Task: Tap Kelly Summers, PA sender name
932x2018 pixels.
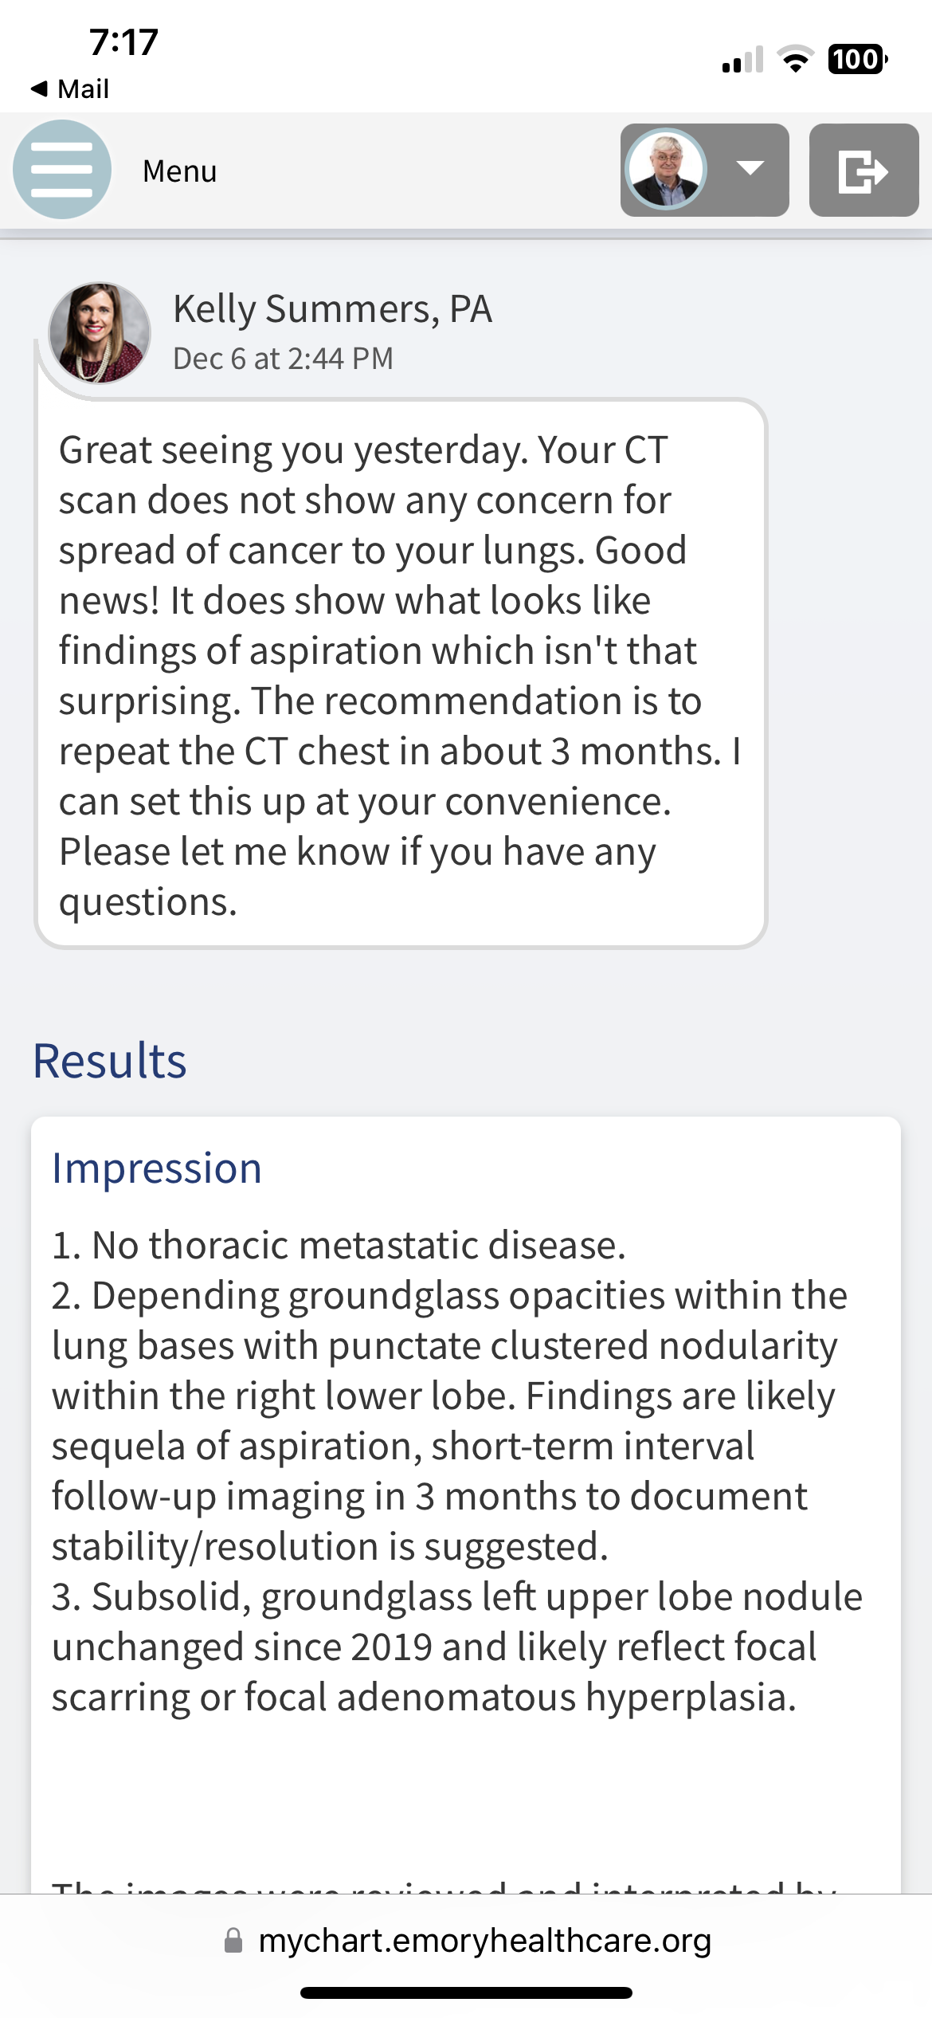Action: click(332, 309)
